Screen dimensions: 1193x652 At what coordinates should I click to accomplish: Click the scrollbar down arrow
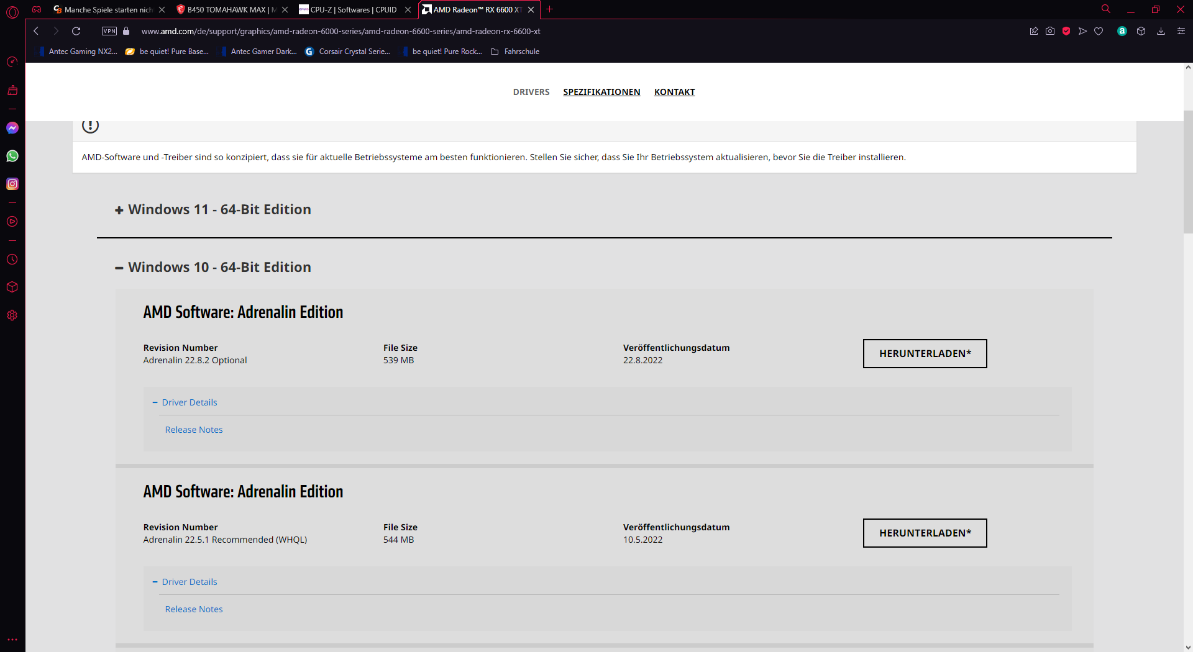(1188, 647)
